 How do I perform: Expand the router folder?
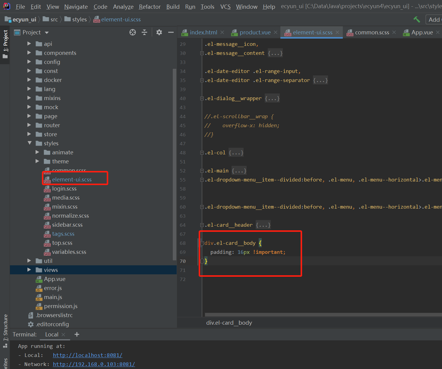point(29,125)
